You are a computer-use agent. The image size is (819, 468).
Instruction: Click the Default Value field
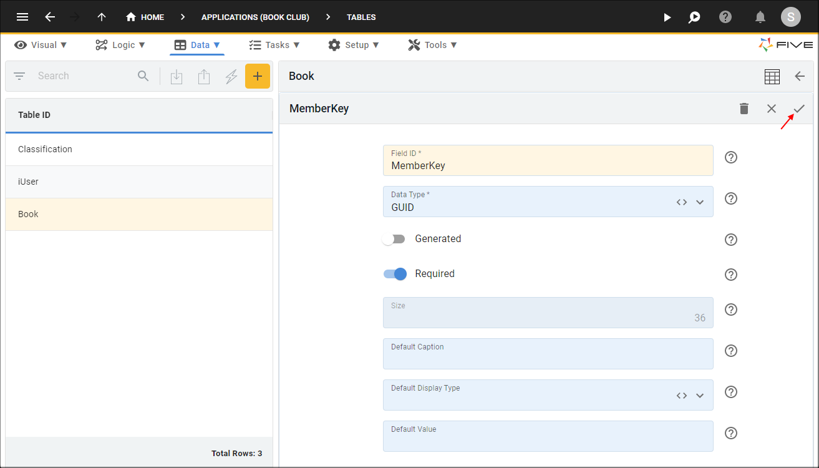coord(548,436)
